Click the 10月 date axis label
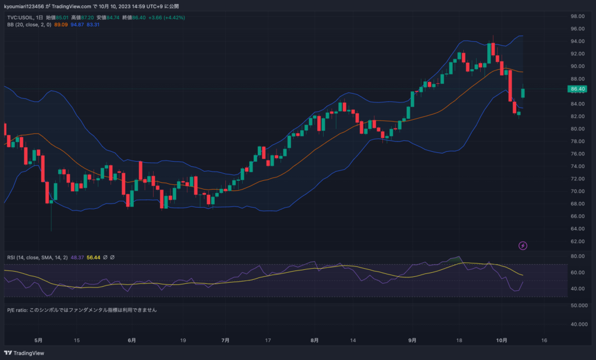Image resolution: width=596 pixels, height=360 pixels. (x=502, y=340)
